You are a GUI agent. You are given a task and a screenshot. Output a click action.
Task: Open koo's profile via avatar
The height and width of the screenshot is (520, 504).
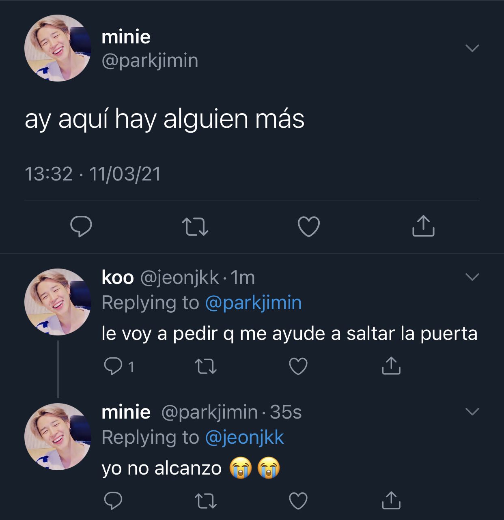(58, 302)
